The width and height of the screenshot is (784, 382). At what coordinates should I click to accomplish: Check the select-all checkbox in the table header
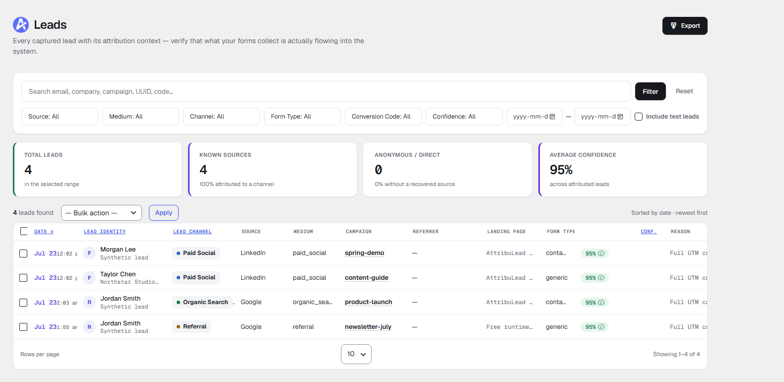click(x=24, y=231)
